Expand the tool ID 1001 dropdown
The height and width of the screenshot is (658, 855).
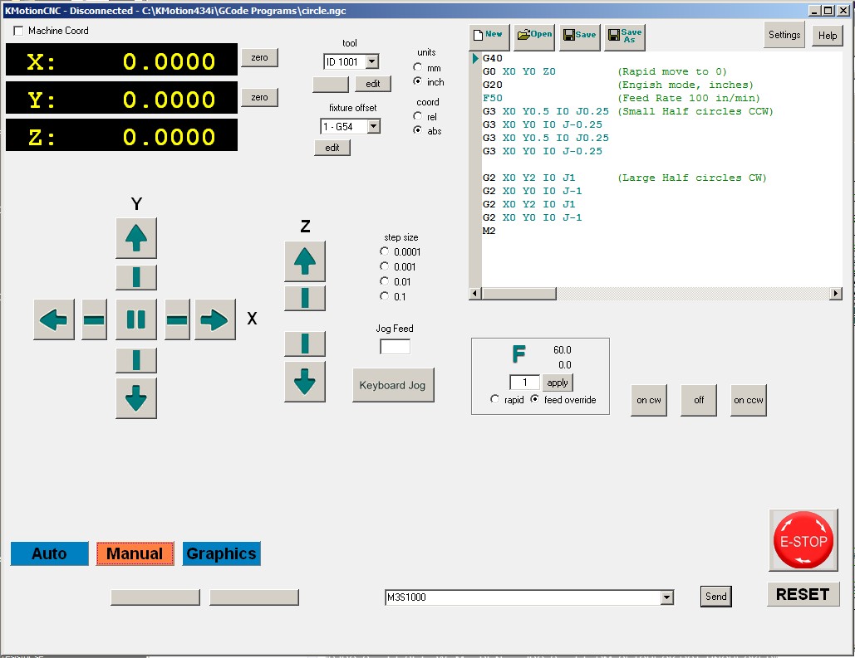pos(371,61)
